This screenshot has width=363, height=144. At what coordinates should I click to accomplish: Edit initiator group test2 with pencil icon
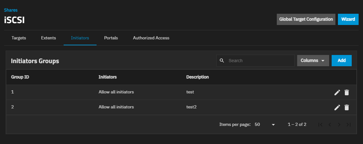click(337, 107)
